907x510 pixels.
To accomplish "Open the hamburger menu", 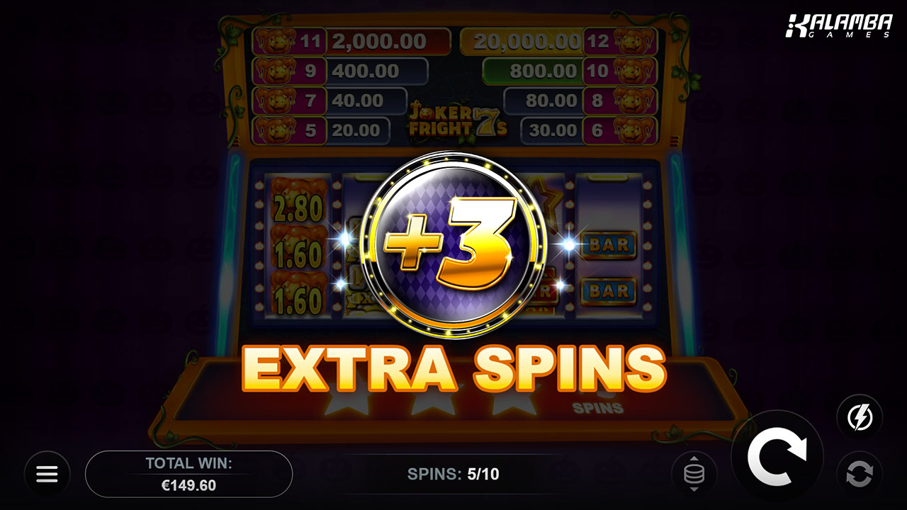I will (47, 474).
